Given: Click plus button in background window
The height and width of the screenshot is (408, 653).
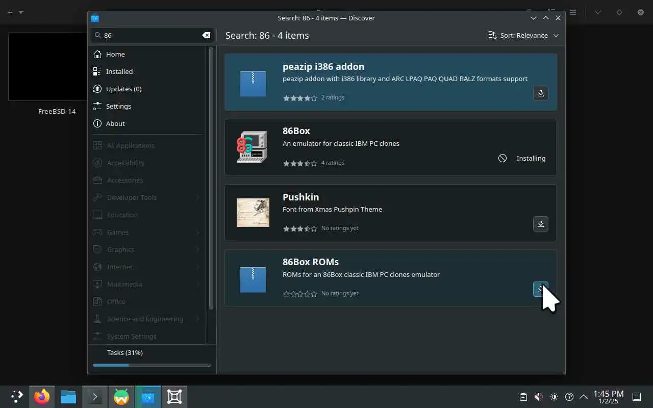Looking at the screenshot, I should point(10,12).
